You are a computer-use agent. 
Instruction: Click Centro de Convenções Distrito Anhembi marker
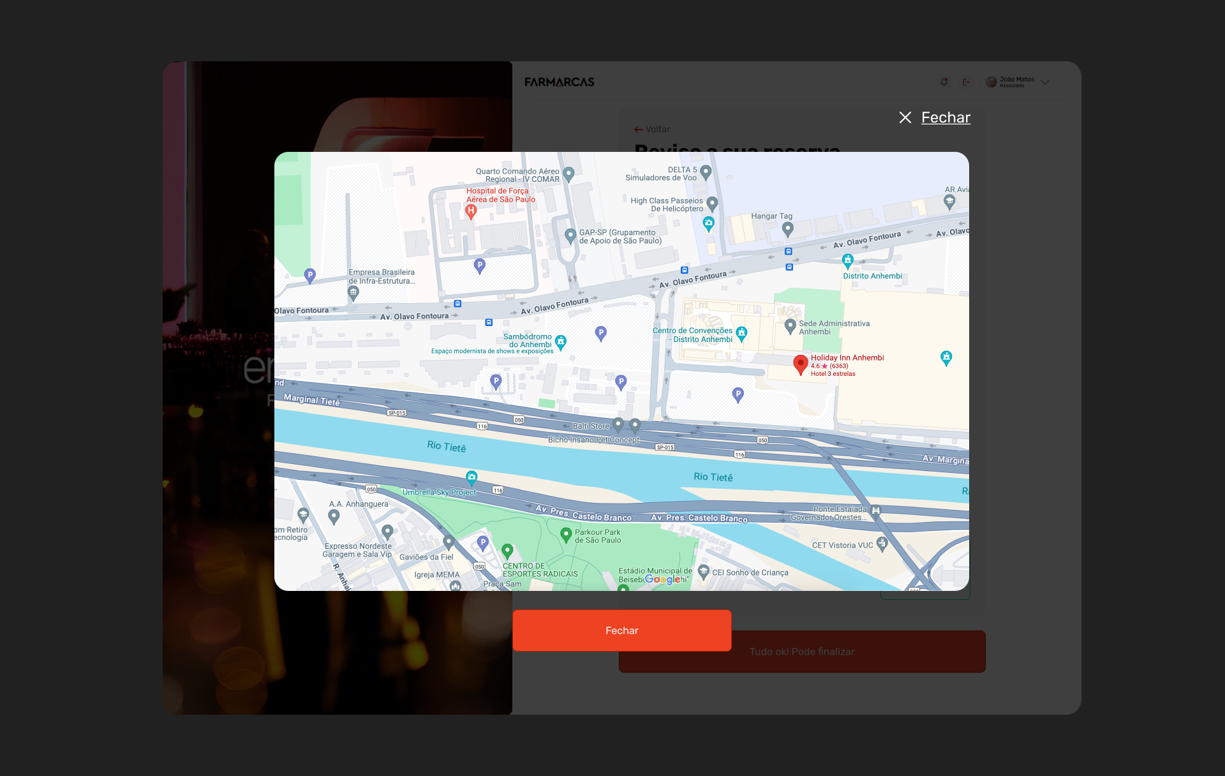click(x=741, y=333)
